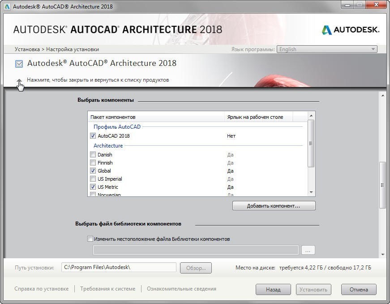Check 'Изменить местоположение файла Библиотеки компонентов'
This screenshot has height=304, width=390.
(90, 239)
